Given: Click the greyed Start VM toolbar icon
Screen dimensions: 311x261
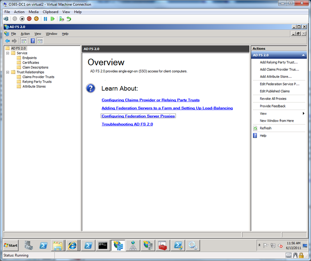Looking at the screenshot, I should [x=15, y=19].
